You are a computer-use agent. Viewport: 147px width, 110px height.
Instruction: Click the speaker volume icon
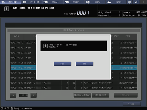(136, 2)
